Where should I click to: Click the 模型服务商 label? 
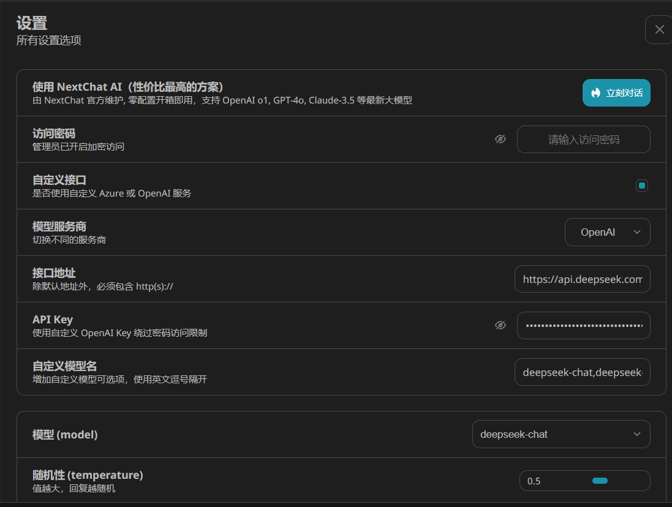[59, 227]
